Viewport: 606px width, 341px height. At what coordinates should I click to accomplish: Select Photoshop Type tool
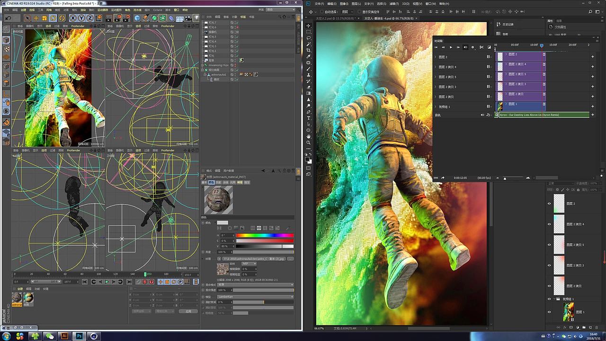tap(309, 118)
